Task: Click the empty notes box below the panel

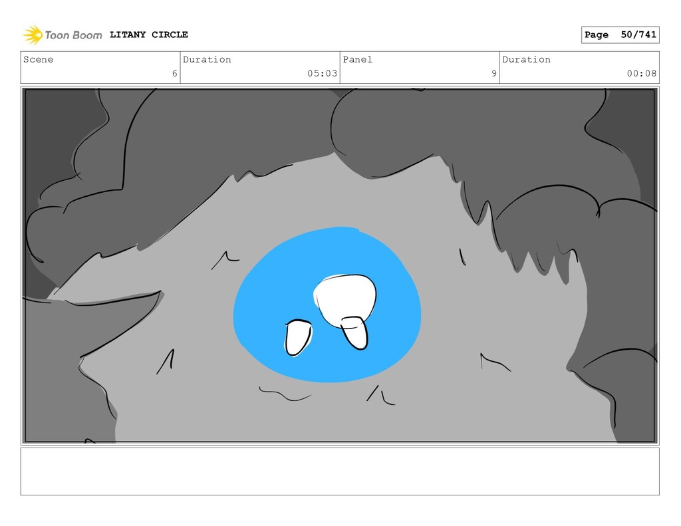Action: tap(340, 471)
